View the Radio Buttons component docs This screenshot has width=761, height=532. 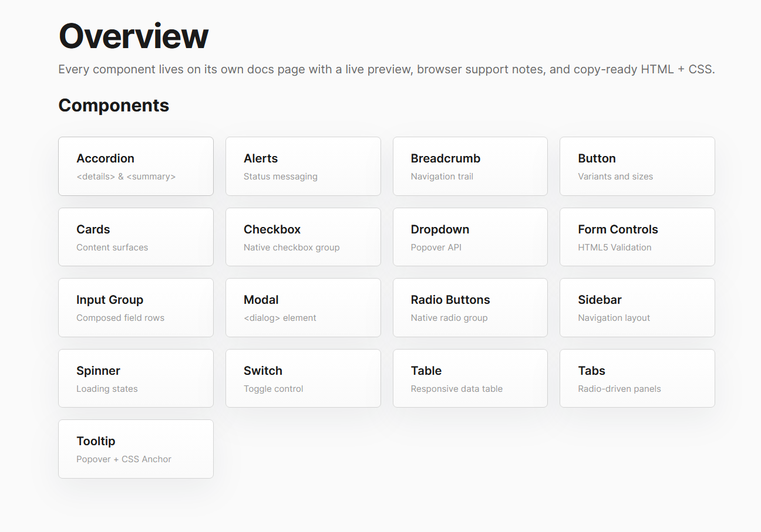[x=470, y=307]
